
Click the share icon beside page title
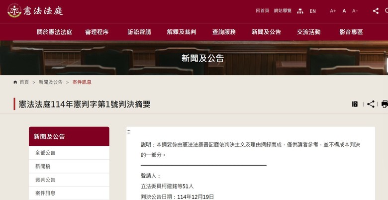(x=371, y=104)
